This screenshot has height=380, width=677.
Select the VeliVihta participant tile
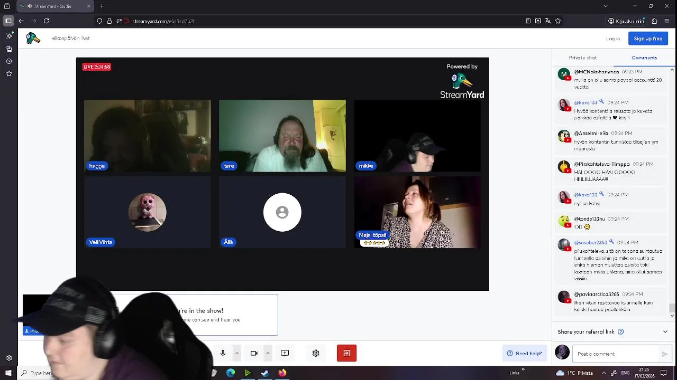point(147,212)
